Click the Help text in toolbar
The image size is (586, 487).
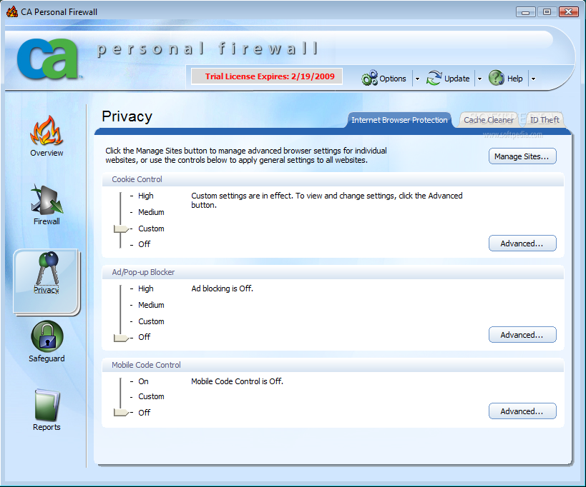click(514, 79)
